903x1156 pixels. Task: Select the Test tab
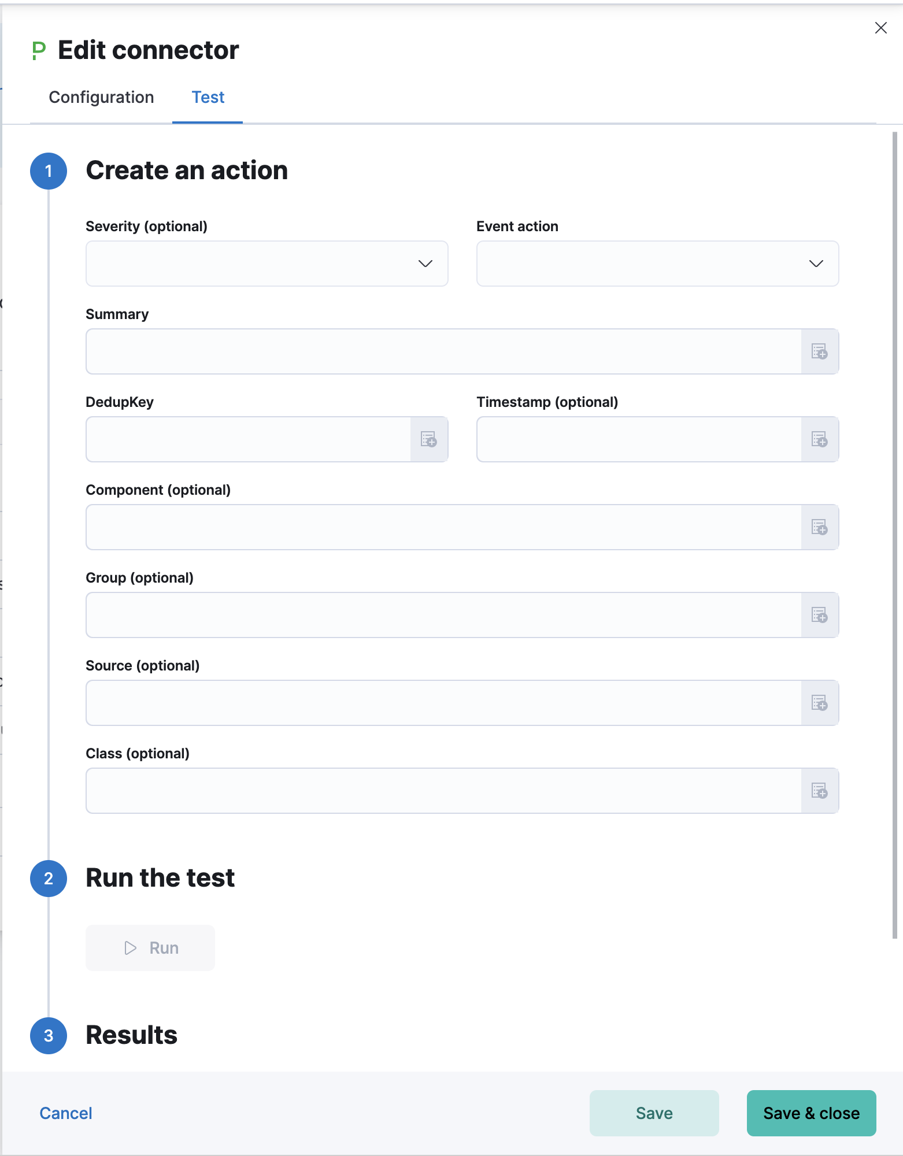click(208, 97)
